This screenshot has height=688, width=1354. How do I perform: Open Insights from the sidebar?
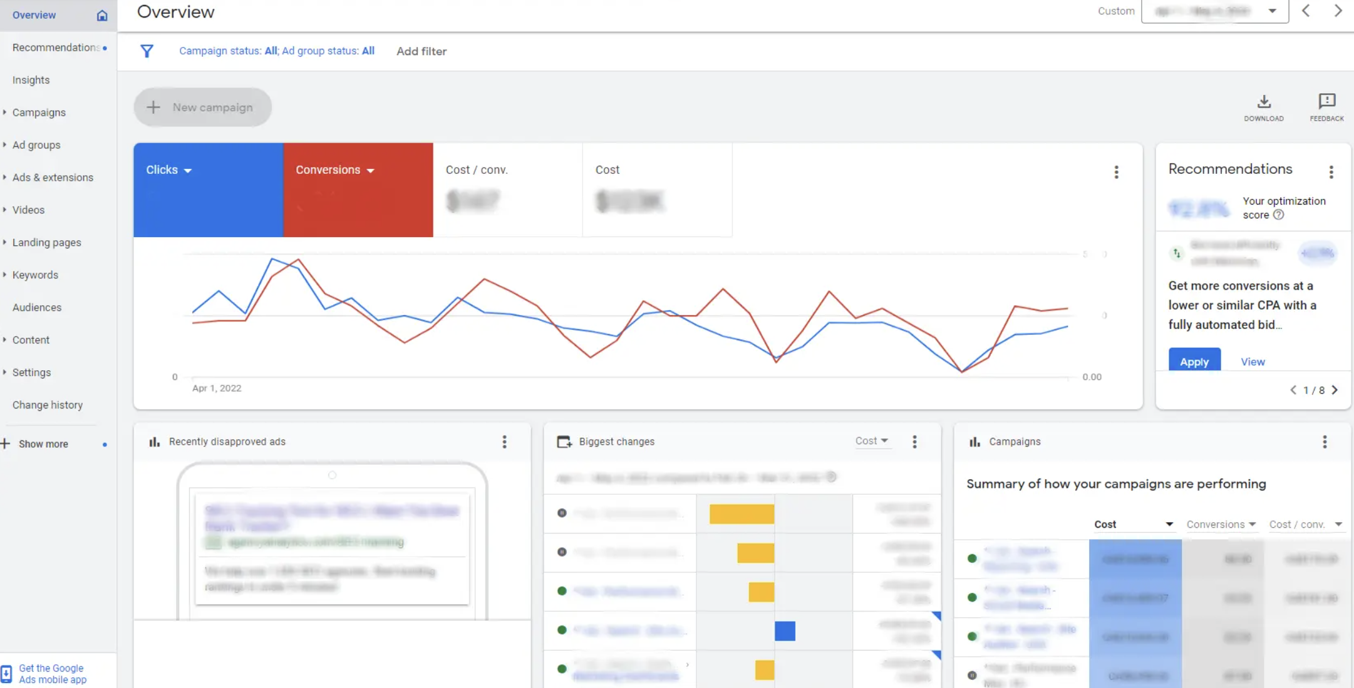[x=31, y=80]
